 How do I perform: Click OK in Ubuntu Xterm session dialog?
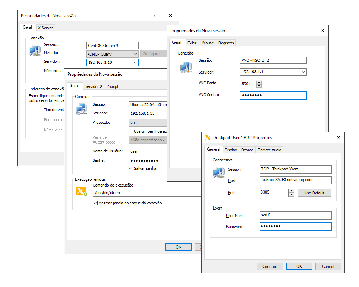[x=178, y=247]
